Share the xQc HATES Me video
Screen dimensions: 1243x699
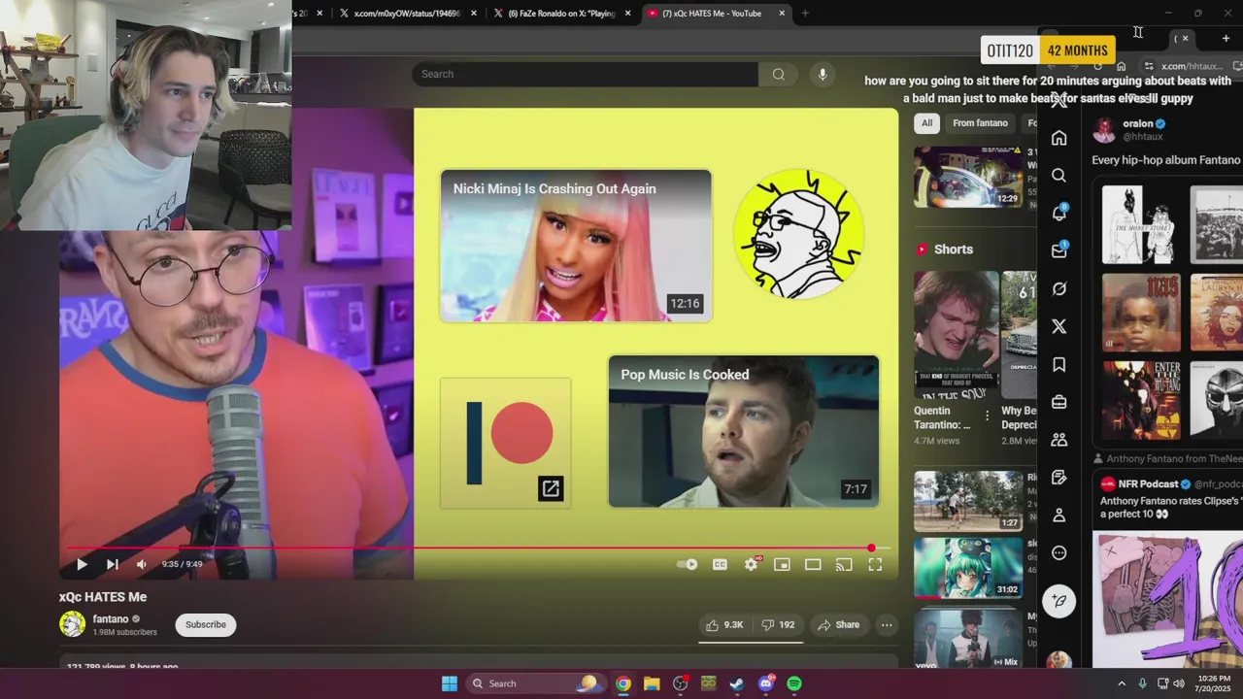[839, 625]
